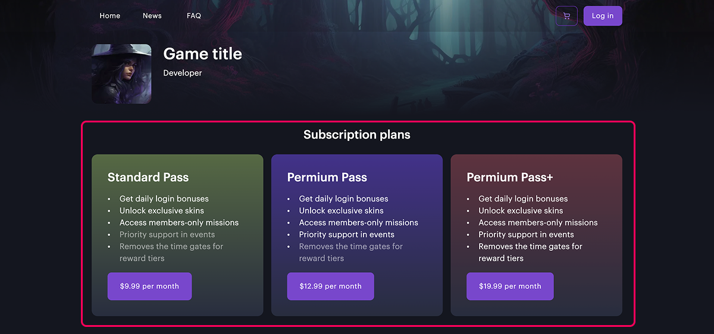Click 'Priority support in events' in Permium Pass+

[x=526, y=235]
